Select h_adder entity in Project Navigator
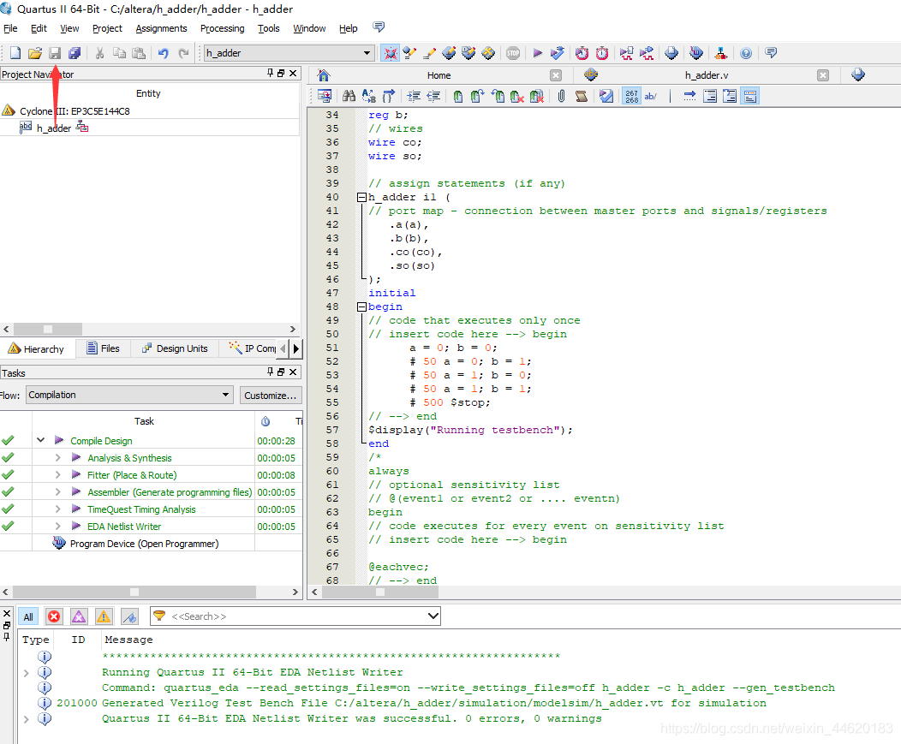This screenshot has width=901, height=744. [53, 128]
